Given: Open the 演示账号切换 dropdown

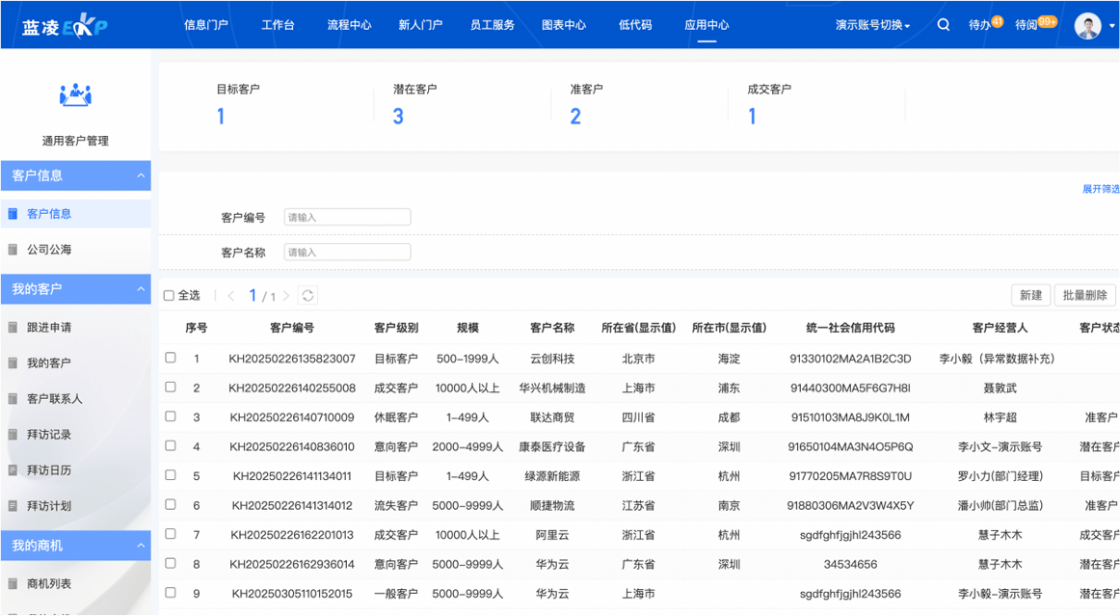Looking at the screenshot, I should pyautogui.click(x=872, y=25).
